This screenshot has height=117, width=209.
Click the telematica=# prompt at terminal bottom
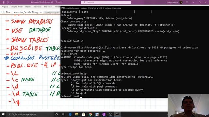70,97
